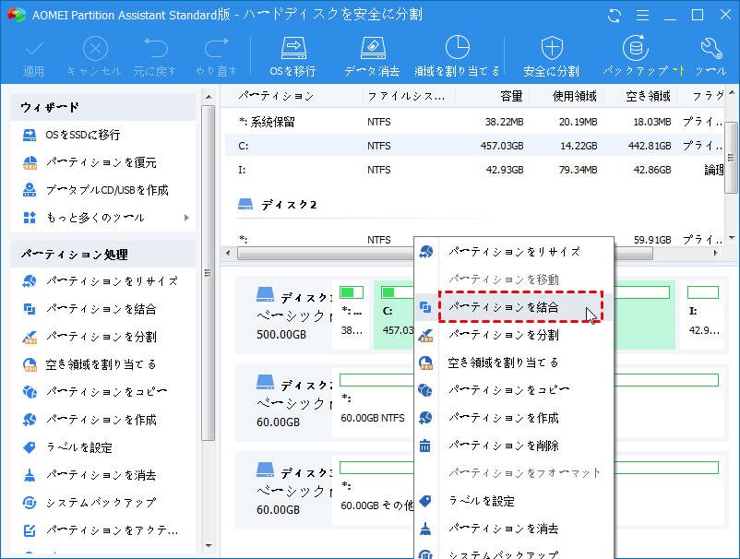Screen dimensions: 740x559
Task: Click the Cancel (キャンセル) toolbar icon
Action: [x=95, y=49]
